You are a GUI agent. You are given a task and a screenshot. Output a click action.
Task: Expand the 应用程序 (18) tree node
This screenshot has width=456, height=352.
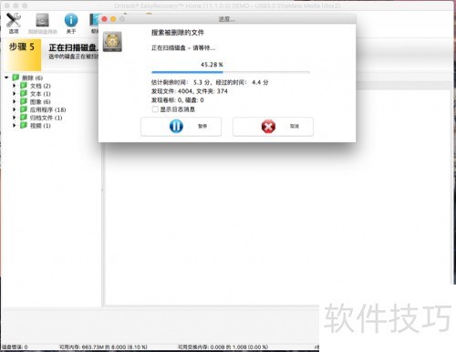(14, 109)
